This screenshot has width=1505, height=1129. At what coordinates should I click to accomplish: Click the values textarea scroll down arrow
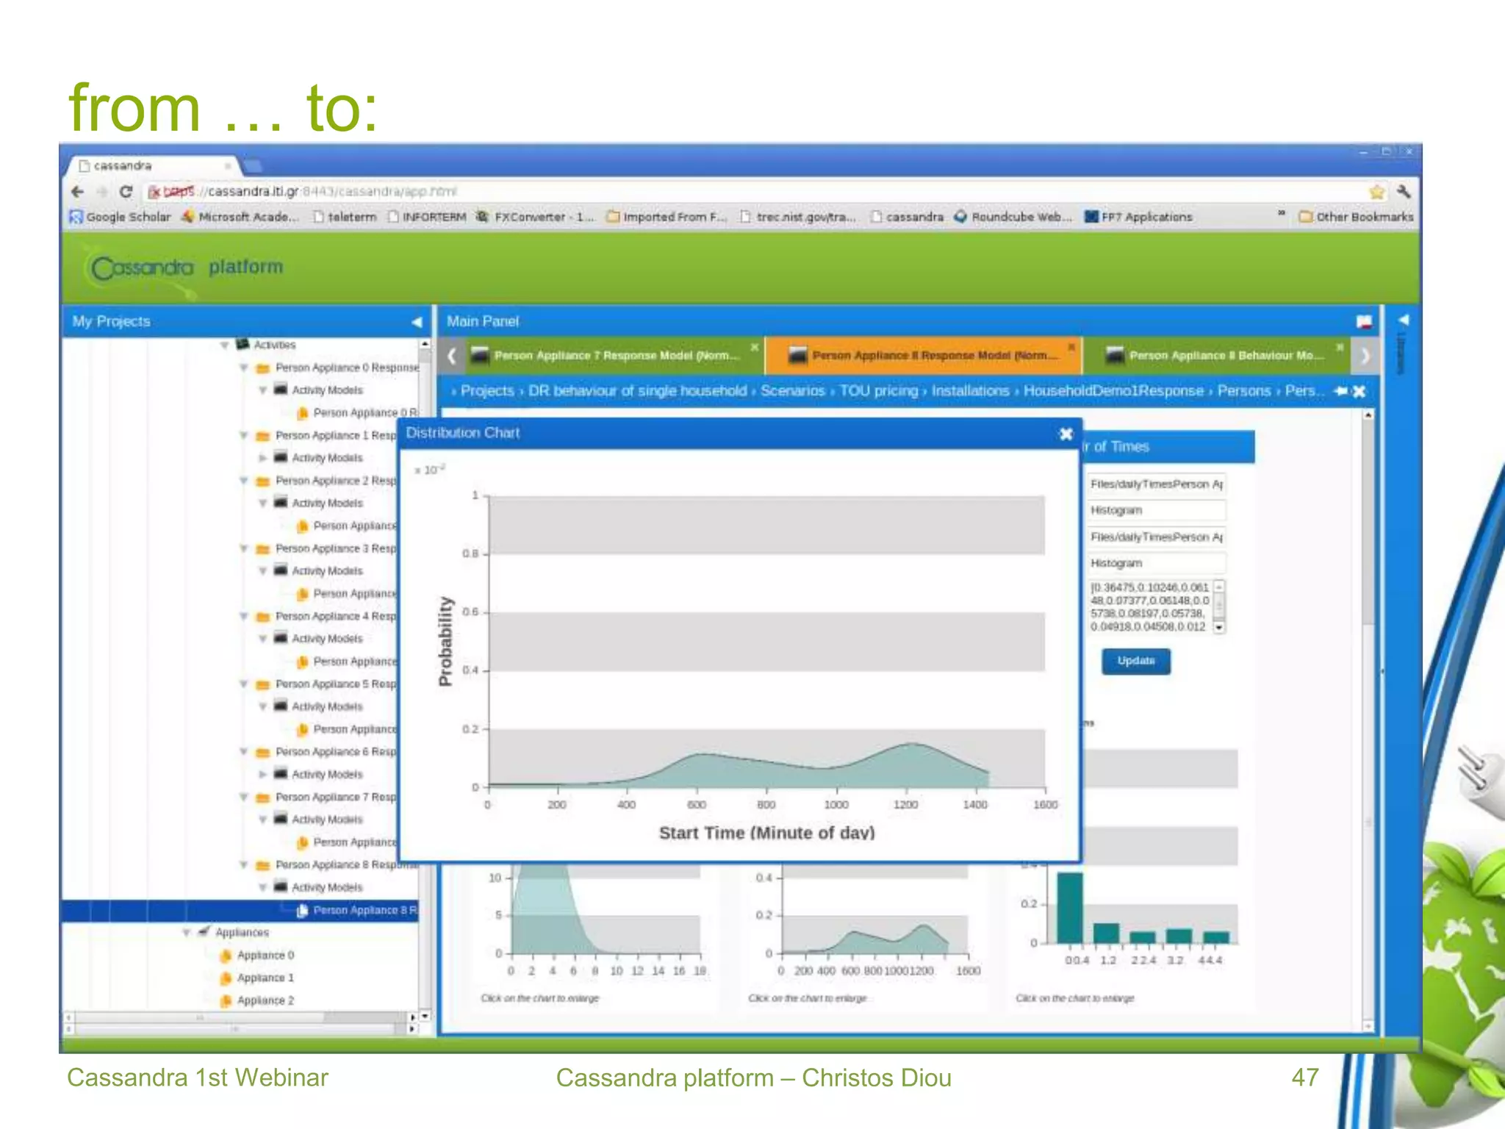coord(1219,628)
